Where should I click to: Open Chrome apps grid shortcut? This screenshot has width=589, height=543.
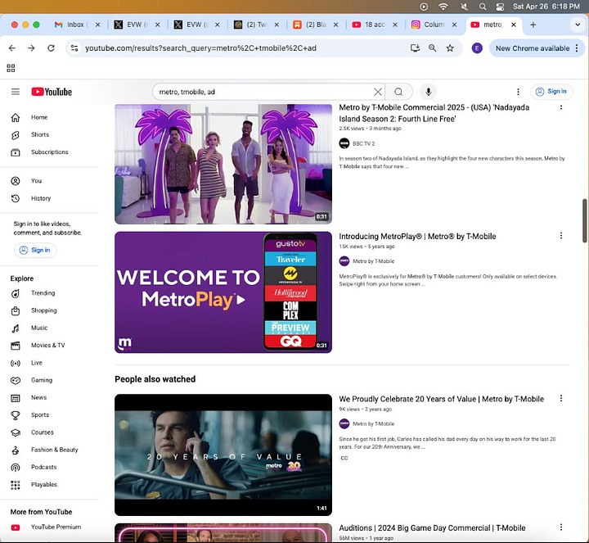[x=11, y=68]
